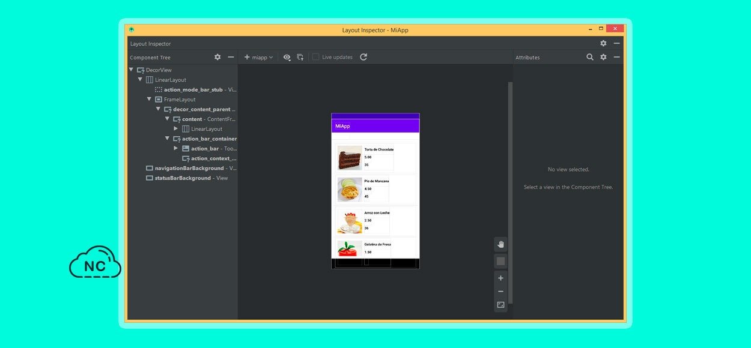Screen dimensions: 751x348
Task: Select the pan hand tool
Action: (x=500, y=244)
